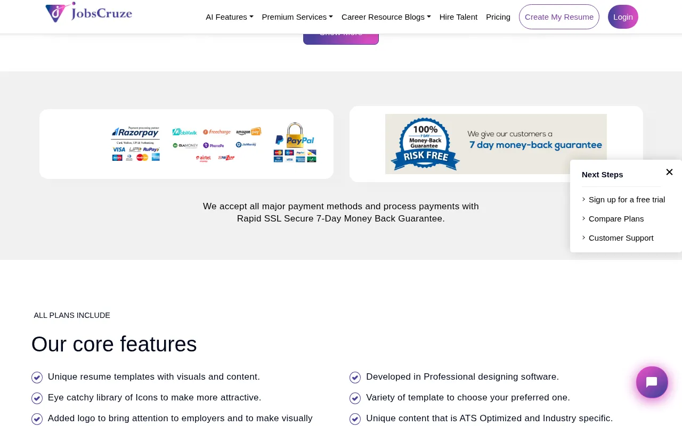The height and width of the screenshot is (426, 682).
Task: Click checkmark beside Added logo feature
Action: click(37, 419)
